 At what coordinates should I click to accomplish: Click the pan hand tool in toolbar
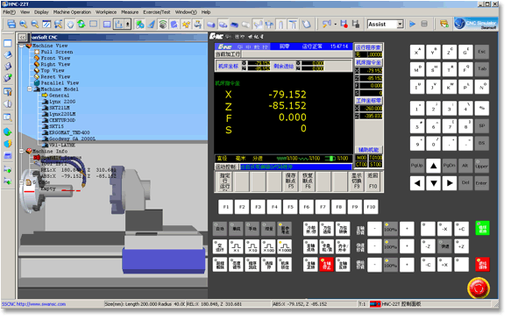click(x=70, y=25)
